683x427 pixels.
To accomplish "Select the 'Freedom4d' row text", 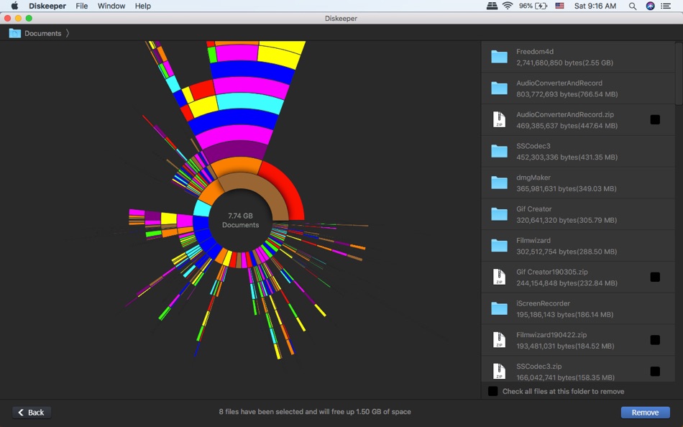I will (535, 52).
